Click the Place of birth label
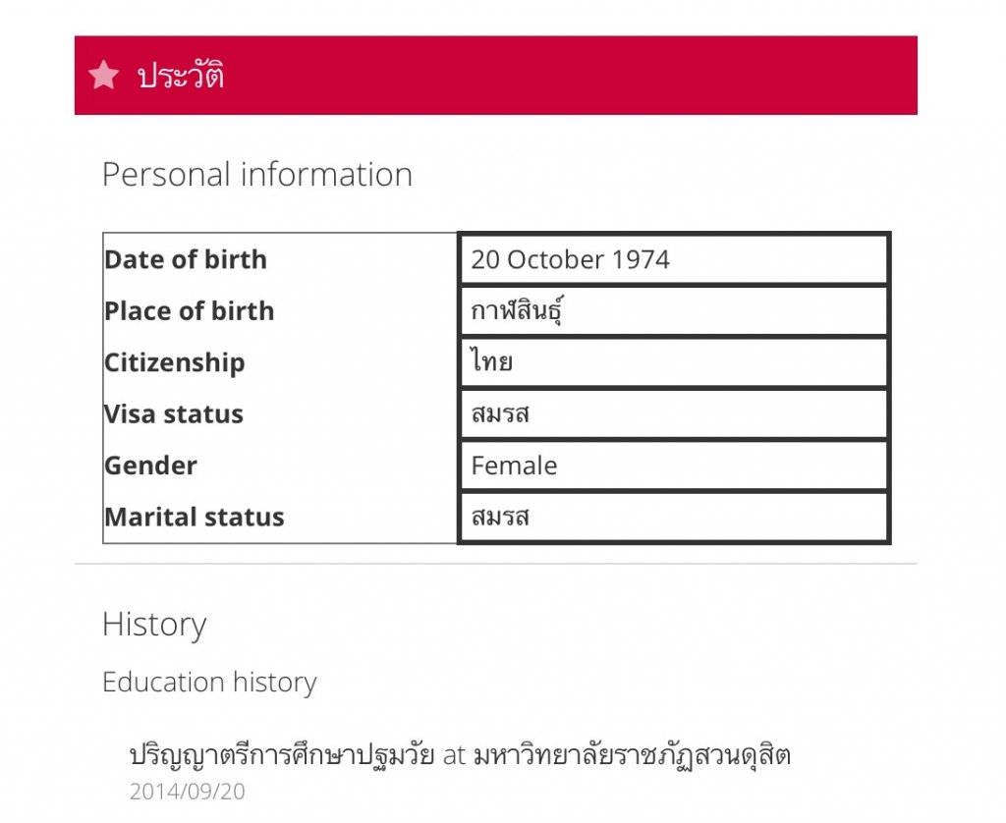The width and height of the screenshot is (1006, 823). point(190,311)
